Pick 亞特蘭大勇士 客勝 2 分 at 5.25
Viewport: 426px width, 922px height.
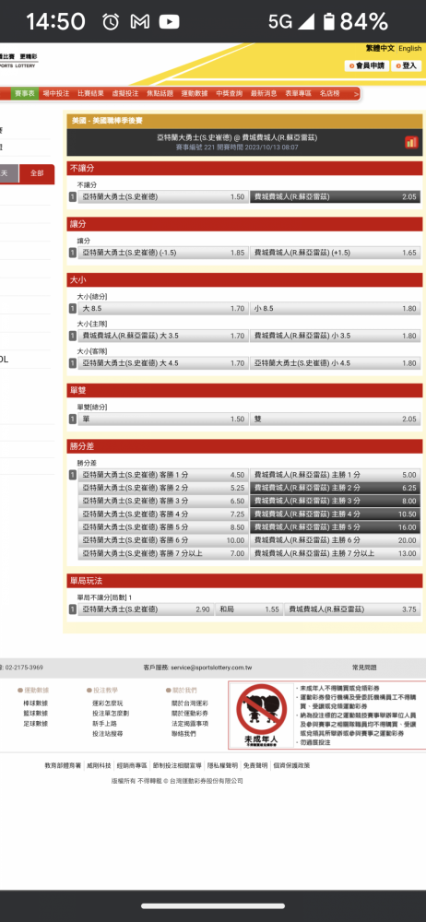pos(161,488)
